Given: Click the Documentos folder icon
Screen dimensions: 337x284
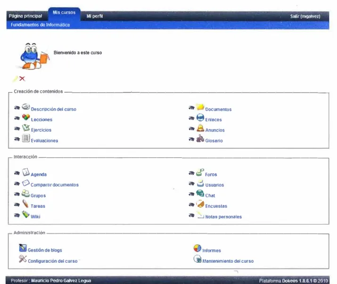Looking at the screenshot, I should (200, 107).
